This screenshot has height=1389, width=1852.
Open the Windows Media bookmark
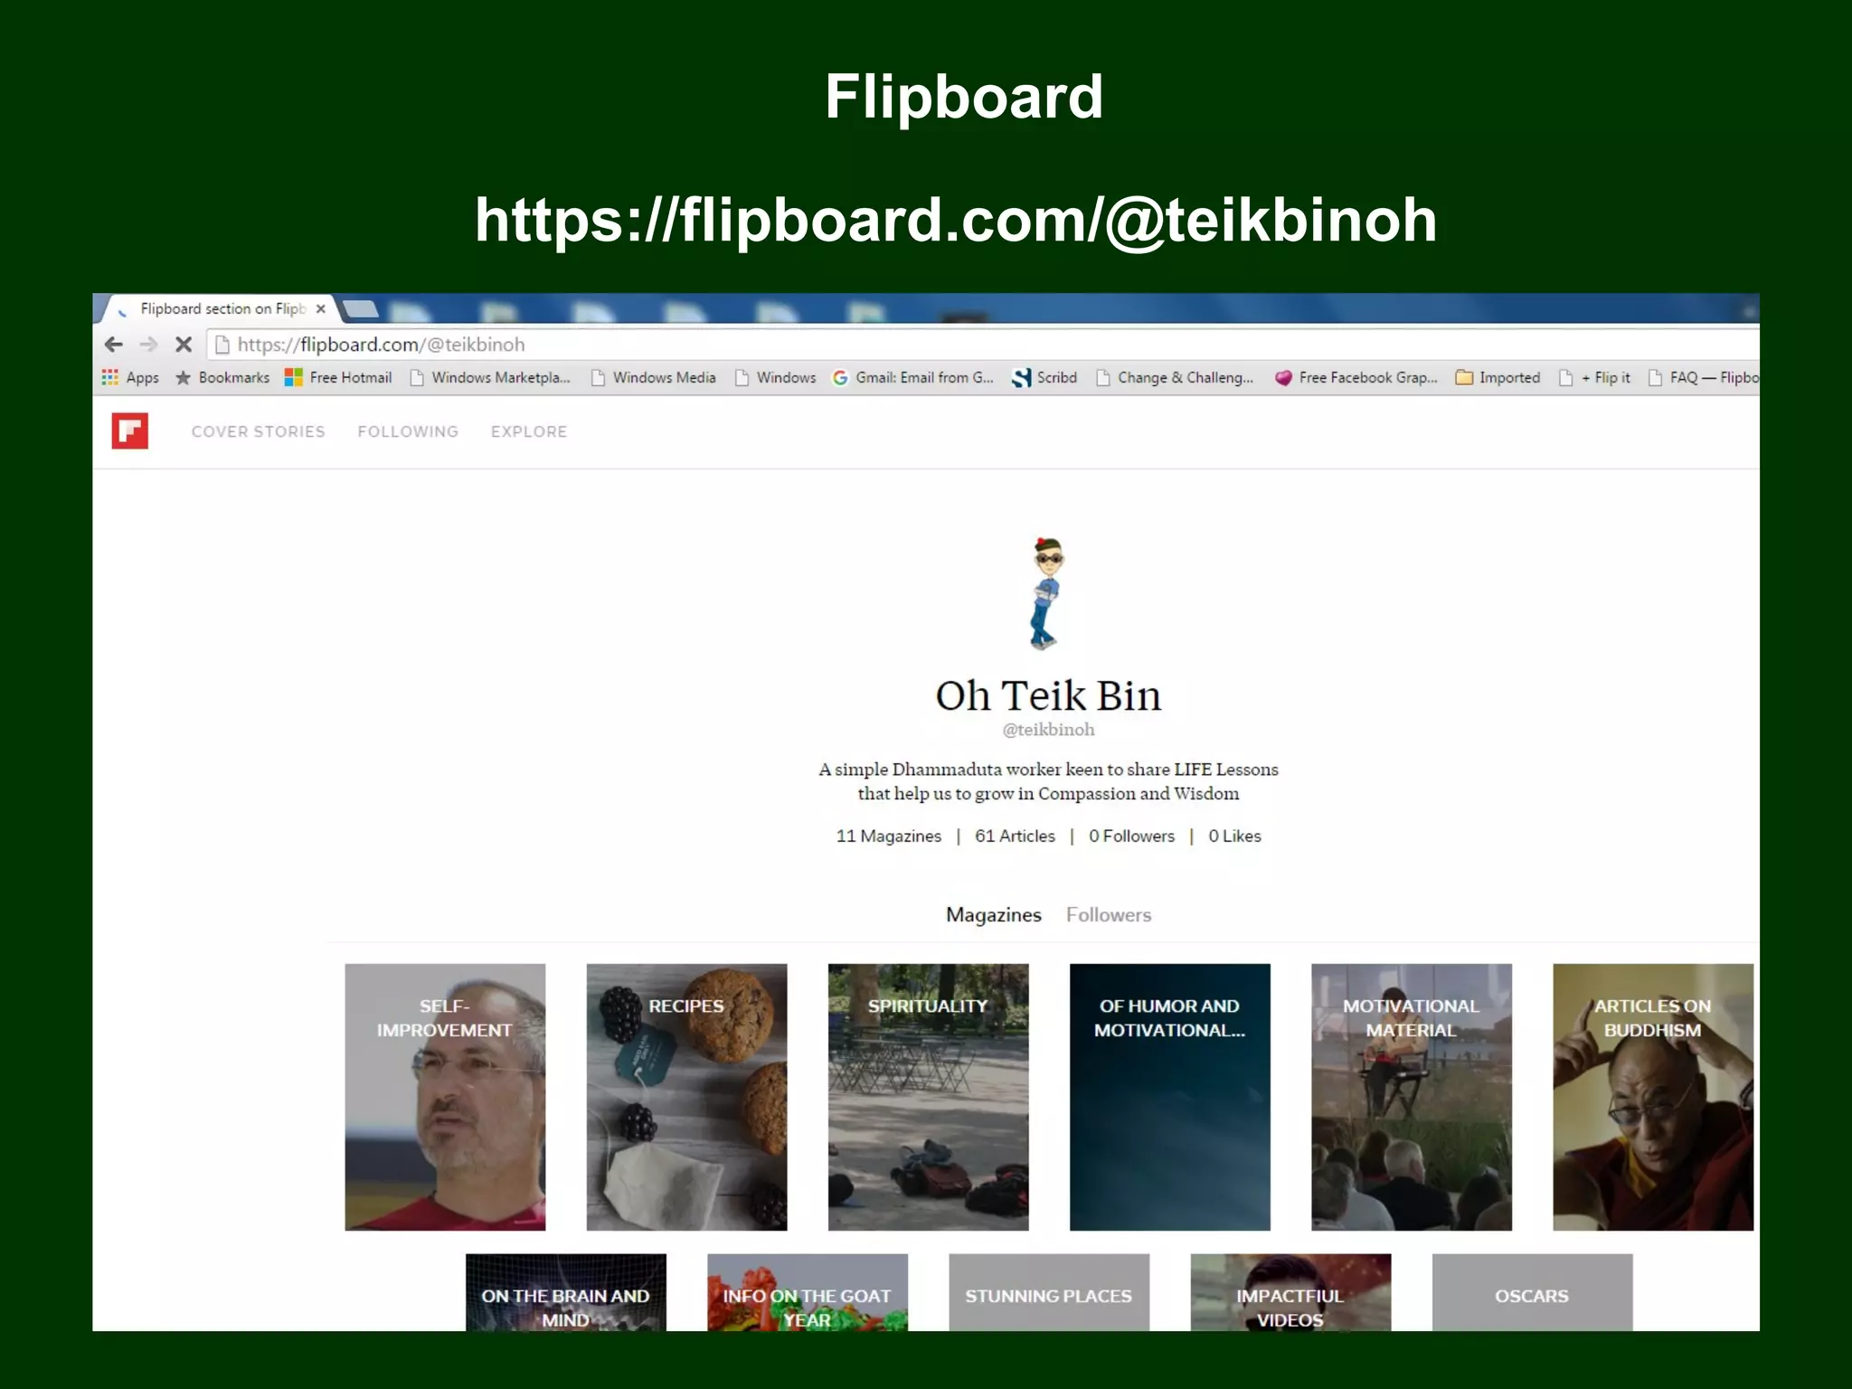(x=654, y=378)
